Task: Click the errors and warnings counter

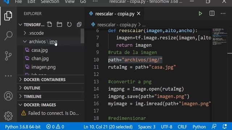Action: [55, 127]
